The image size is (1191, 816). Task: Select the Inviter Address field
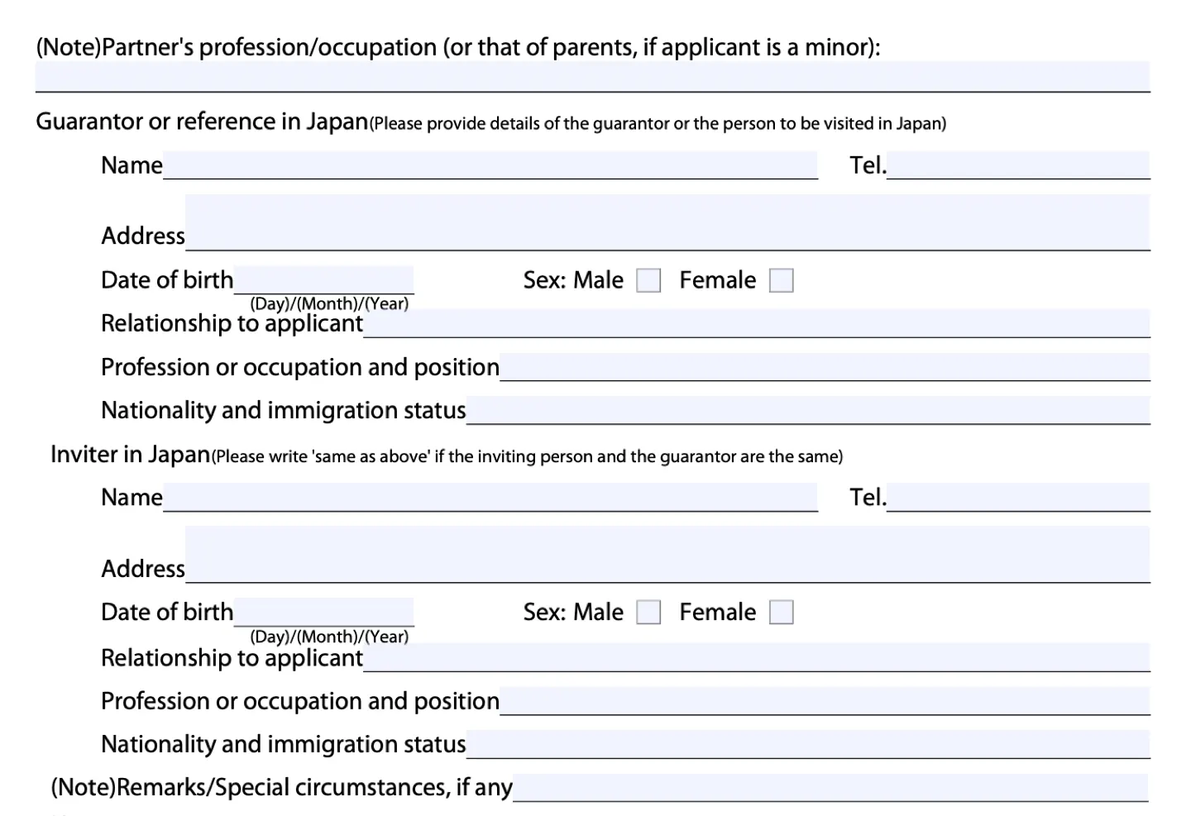[667, 555]
